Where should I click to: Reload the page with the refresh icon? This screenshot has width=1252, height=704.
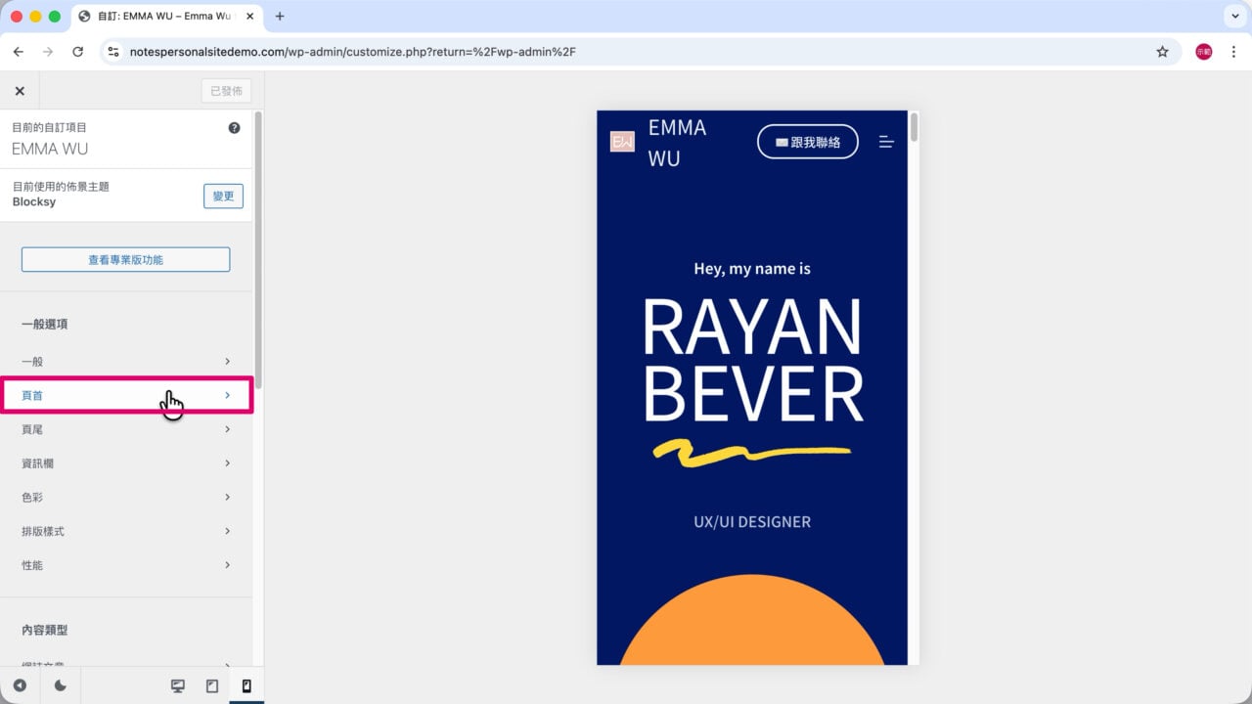click(77, 52)
